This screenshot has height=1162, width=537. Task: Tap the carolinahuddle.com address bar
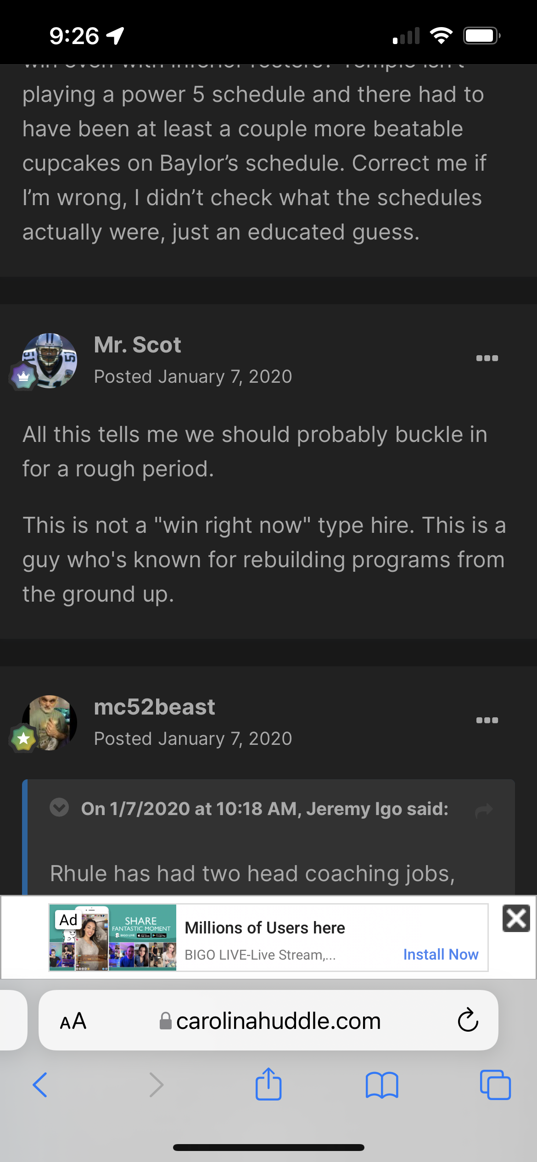pos(268,1020)
